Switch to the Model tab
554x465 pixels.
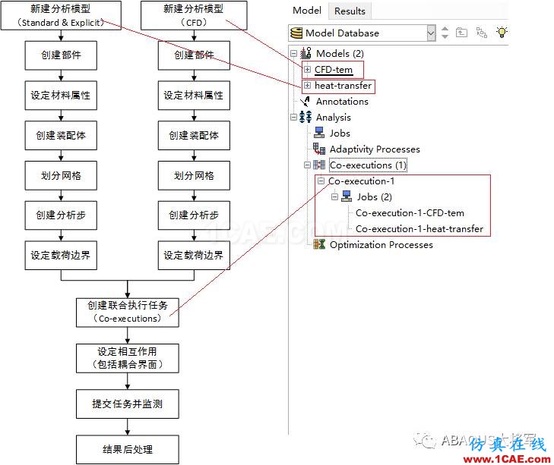[x=307, y=11]
